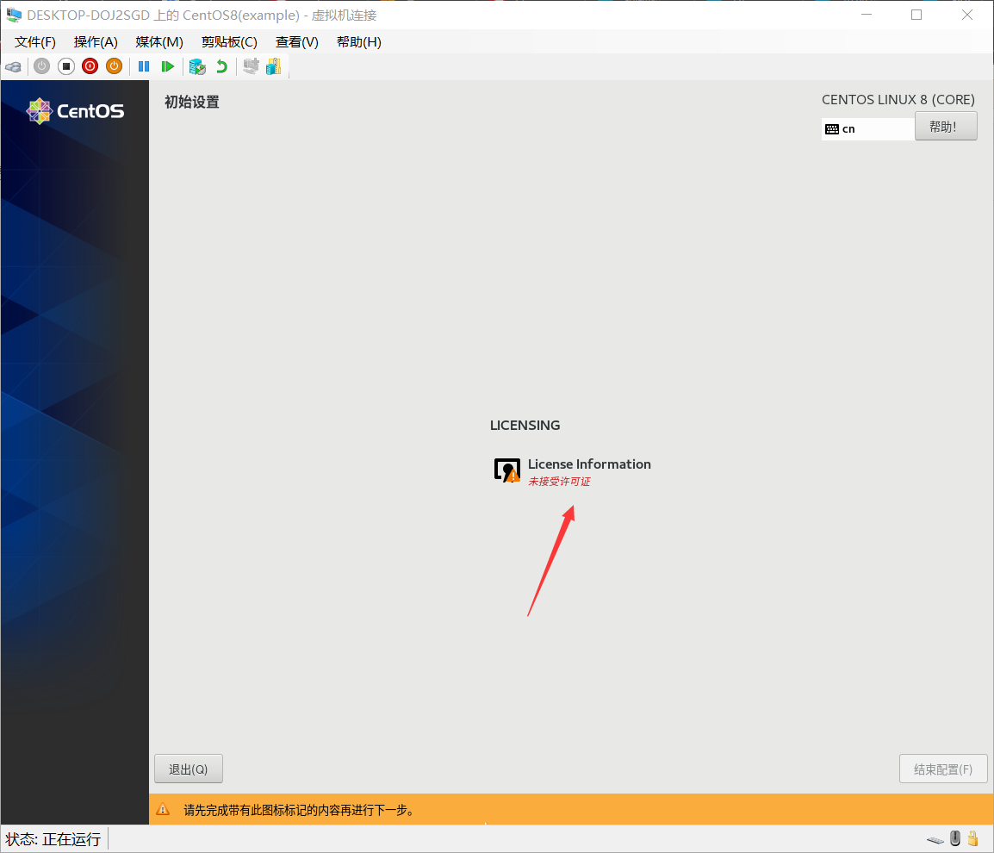Image resolution: width=994 pixels, height=853 pixels.
Task: Open the 媒体(M) menu
Action: pos(159,42)
